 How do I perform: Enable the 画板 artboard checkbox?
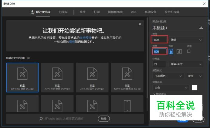pyautogui.click(x=189, y=51)
